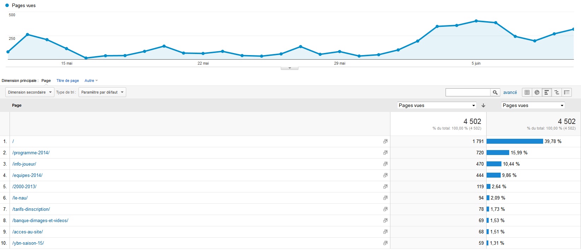Viewport: 581px width, 250px height.
Task: Switch to the data table view icon
Action: click(527, 93)
